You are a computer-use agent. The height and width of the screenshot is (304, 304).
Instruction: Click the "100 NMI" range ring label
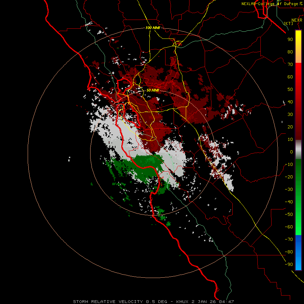pos(153,28)
